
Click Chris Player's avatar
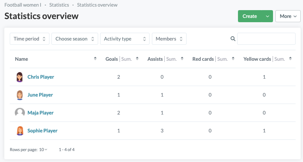tap(19, 77)
